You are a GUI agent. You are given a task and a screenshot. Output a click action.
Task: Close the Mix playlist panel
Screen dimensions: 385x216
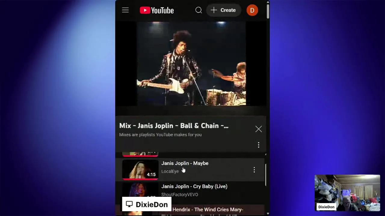(x=258, y=129)
